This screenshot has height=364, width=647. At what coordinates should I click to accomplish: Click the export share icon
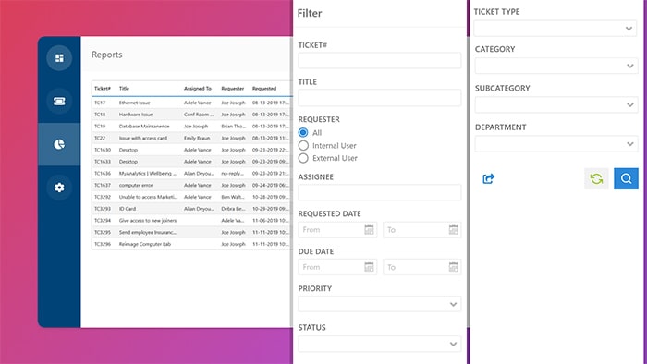point(489,178)
